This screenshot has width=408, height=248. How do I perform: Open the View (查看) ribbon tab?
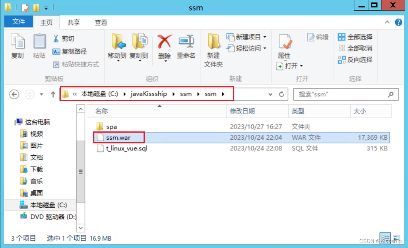click(101, 23)
